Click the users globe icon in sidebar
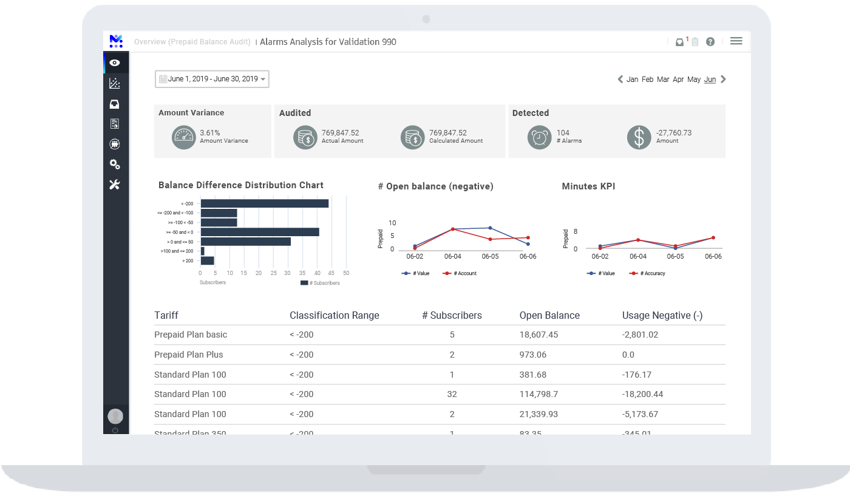Image resolution: width=850 pixels, height=493 pixels. tap(115, 144)
